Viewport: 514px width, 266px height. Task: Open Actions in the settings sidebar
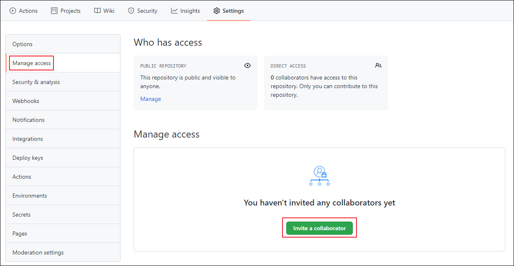pos(63,177)
